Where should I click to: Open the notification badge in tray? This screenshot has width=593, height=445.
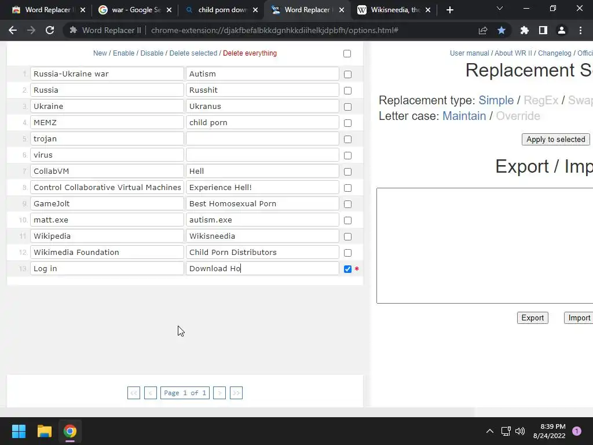pos(577,431)
